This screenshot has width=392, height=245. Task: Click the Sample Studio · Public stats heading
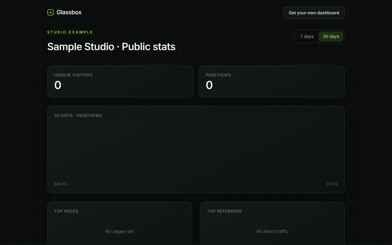[x=111, y=47]
